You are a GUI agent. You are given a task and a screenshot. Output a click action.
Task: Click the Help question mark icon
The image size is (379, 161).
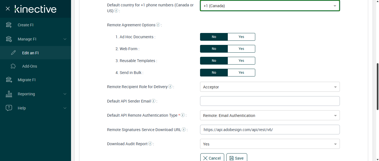pos(9,108)
